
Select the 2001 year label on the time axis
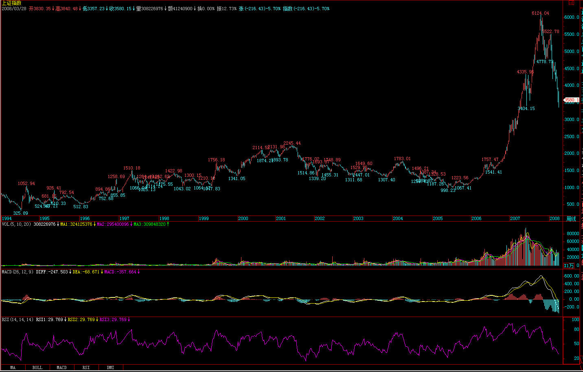coord(281,219)
